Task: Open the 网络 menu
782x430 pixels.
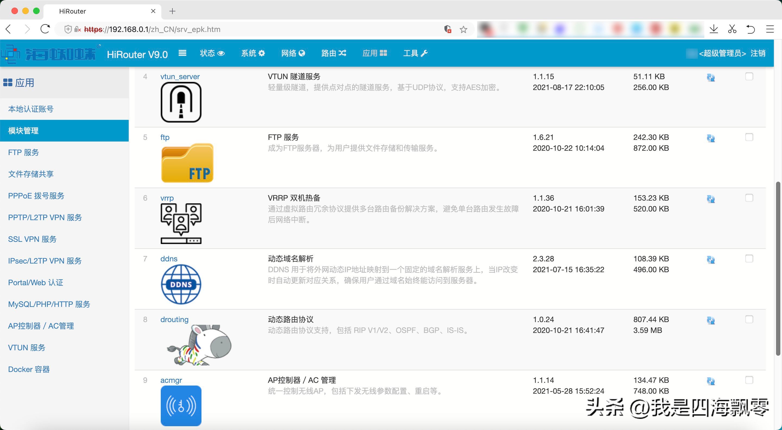Action: (x=292, y=53)
